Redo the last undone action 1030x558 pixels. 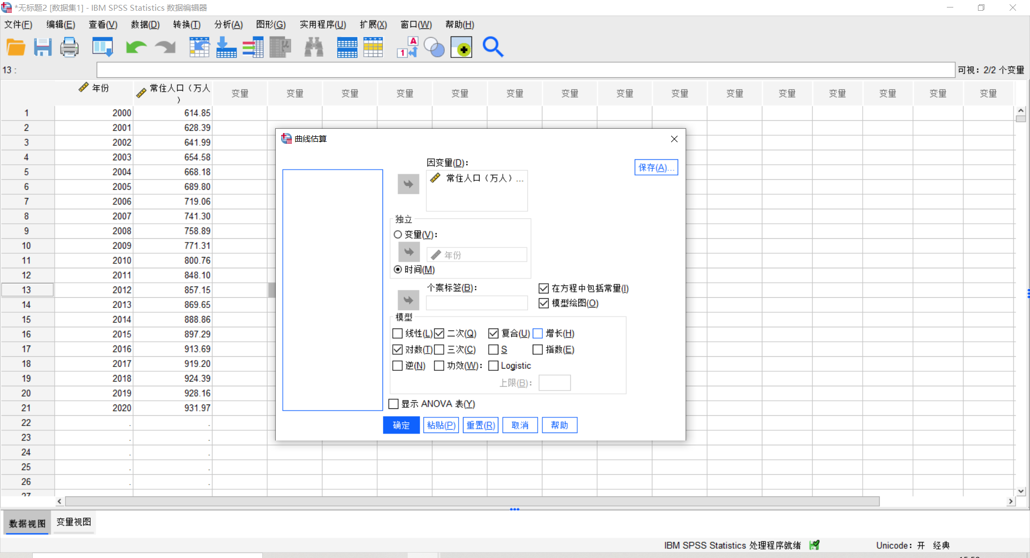165,47
